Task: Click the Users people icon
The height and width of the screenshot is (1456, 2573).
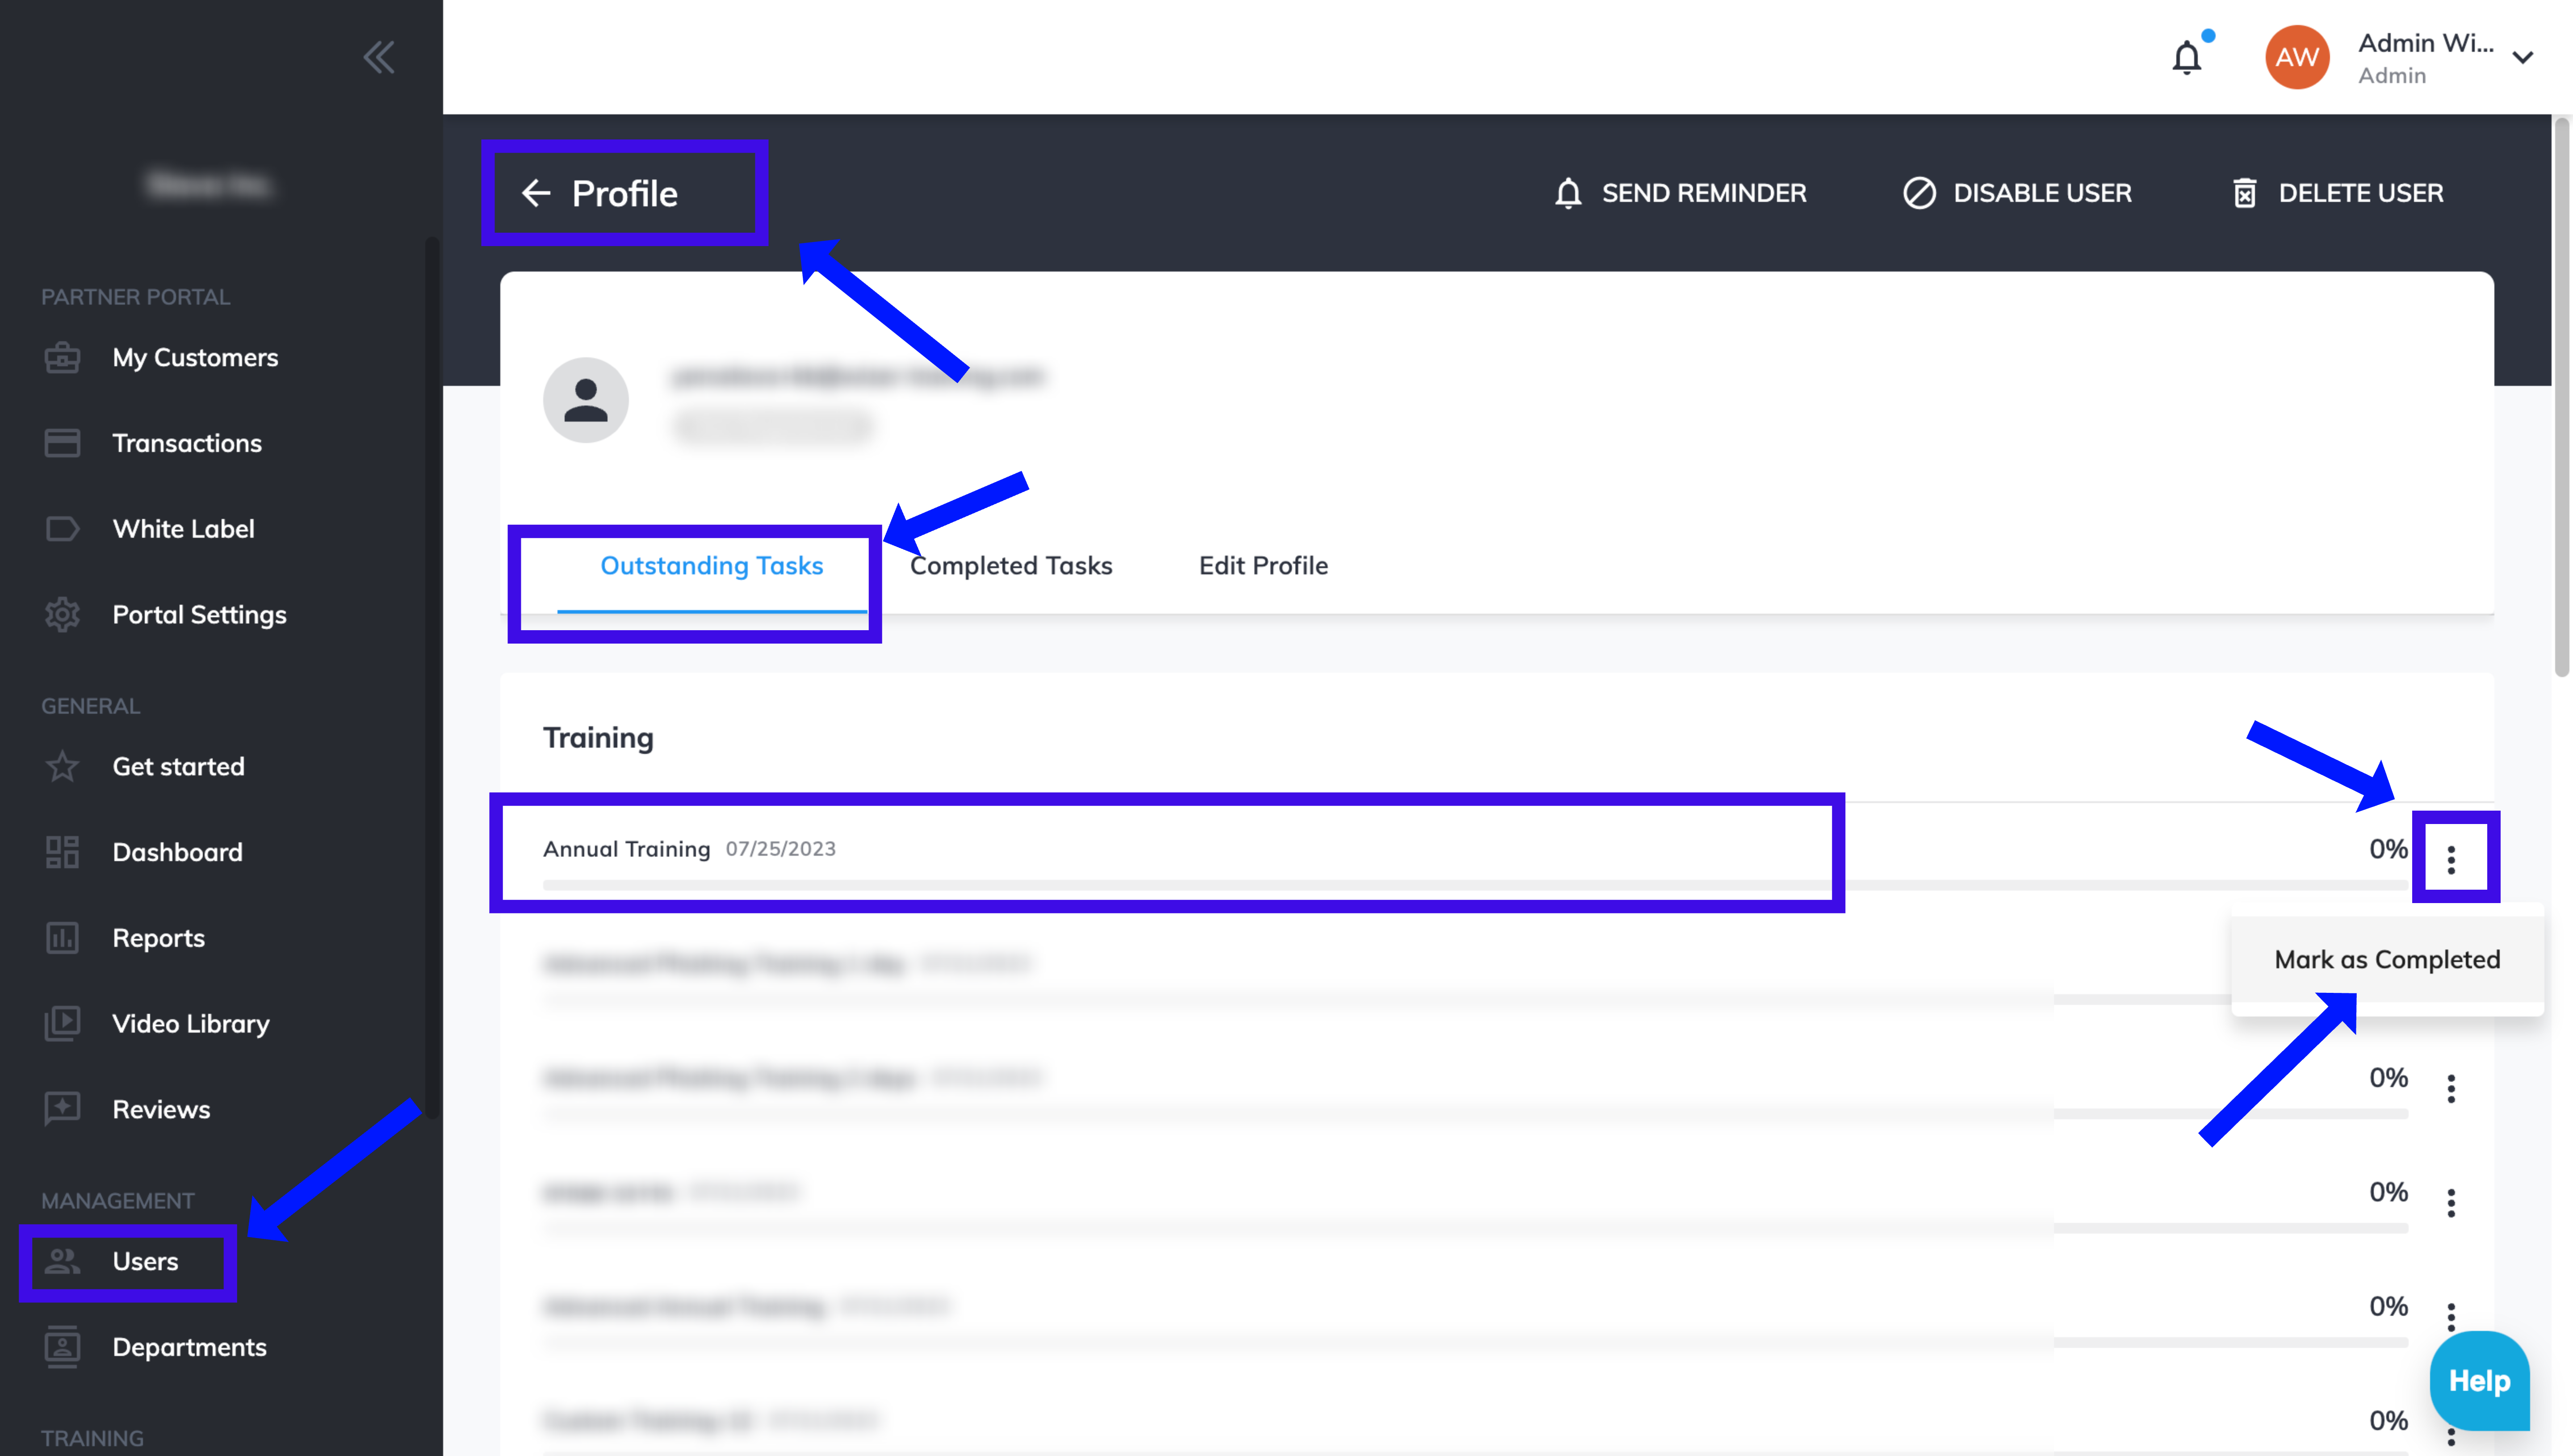Action: (x=62, y=1261)
